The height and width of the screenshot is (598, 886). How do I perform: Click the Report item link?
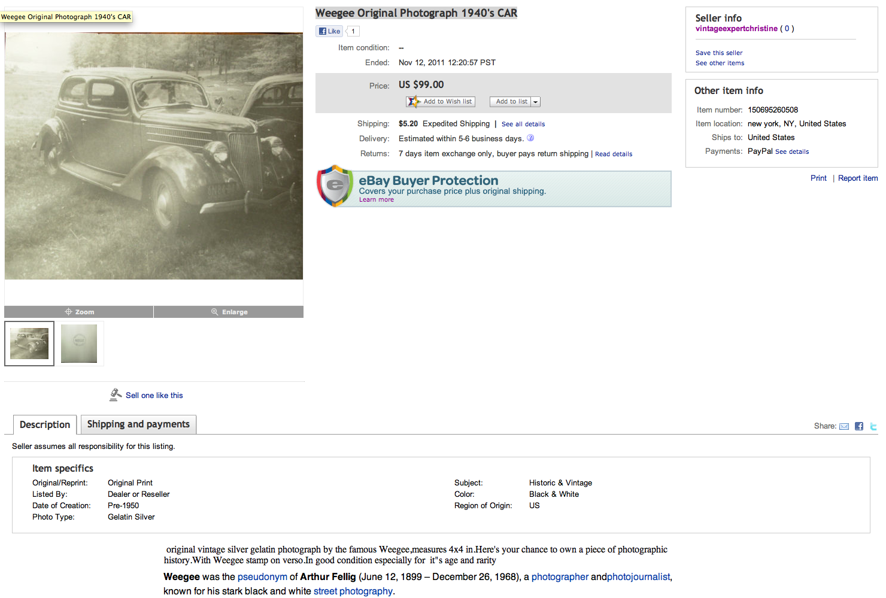tap(858, 178)
